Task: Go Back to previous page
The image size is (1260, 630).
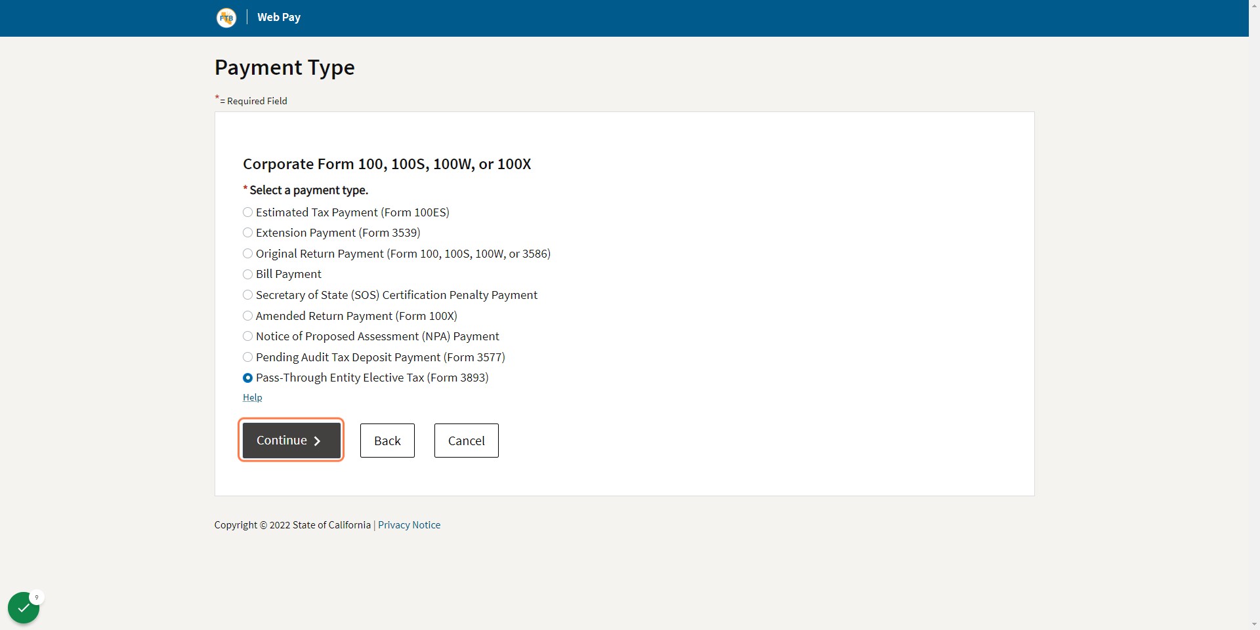Action: [387, 441]
